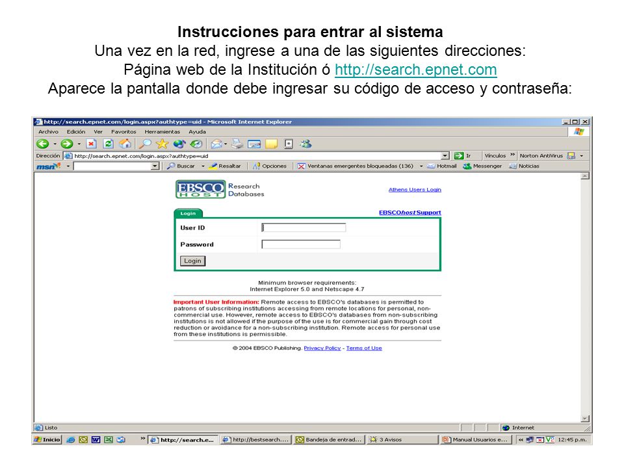The height and width of the screenshot is (468, 624).
Task: Click the Resaltar highlighter button
Action: pos(225,166)
